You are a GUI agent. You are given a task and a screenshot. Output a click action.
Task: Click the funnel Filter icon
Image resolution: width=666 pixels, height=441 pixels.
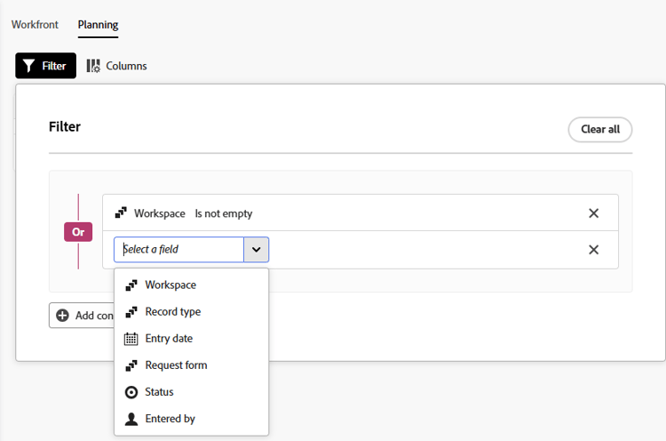[x=29, y=66]
